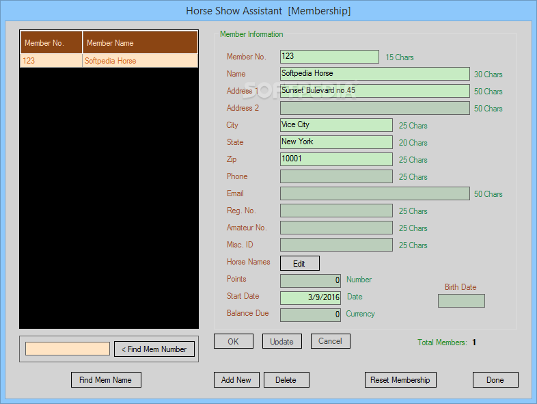
Task: Click the Number hint beside Points
Action: tap(359, 280)
